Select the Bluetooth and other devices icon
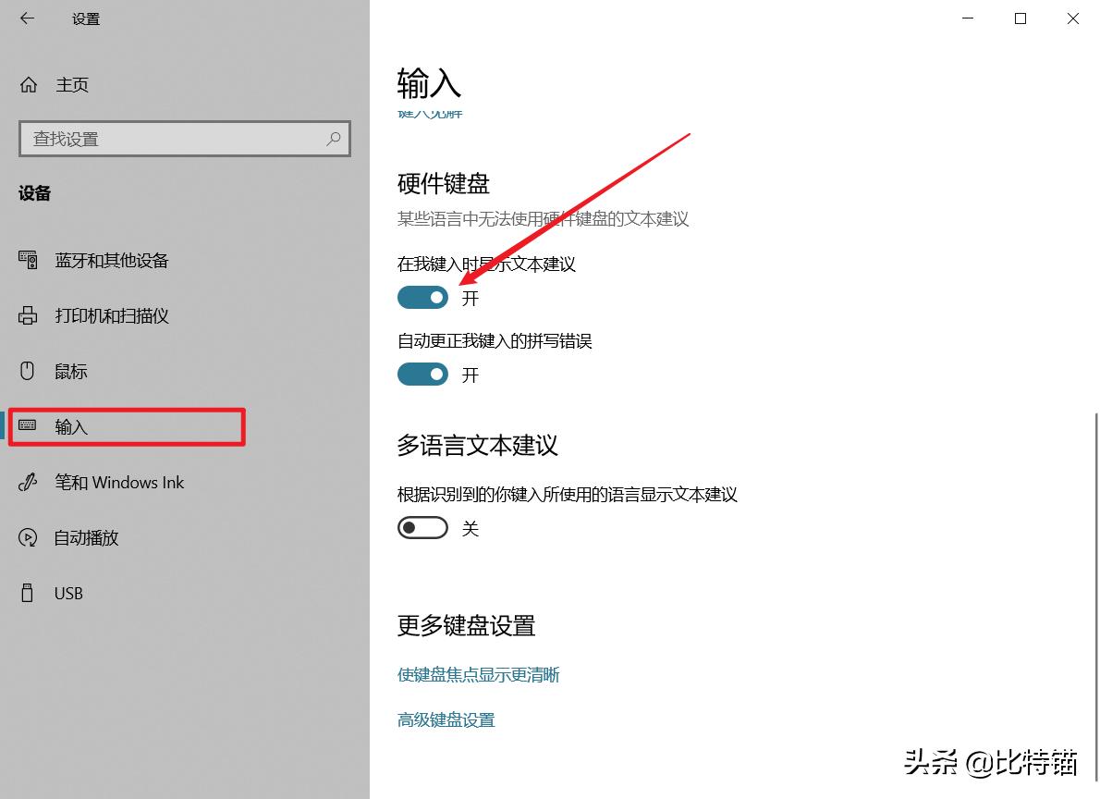 coord(27,260)
